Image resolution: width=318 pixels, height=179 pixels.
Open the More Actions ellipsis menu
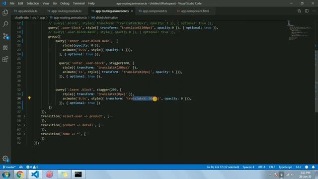[x=314, y=11]
